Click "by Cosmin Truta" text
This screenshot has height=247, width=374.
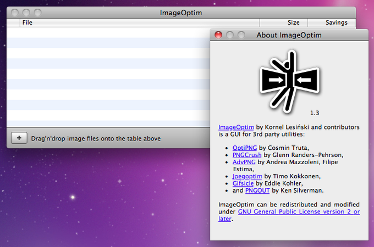(284, 148)
